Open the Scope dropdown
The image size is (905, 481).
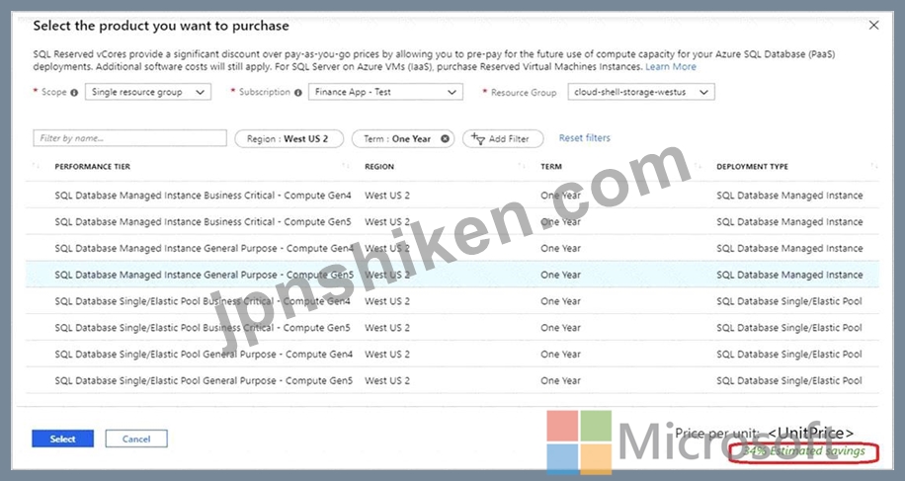pos(148,92)
